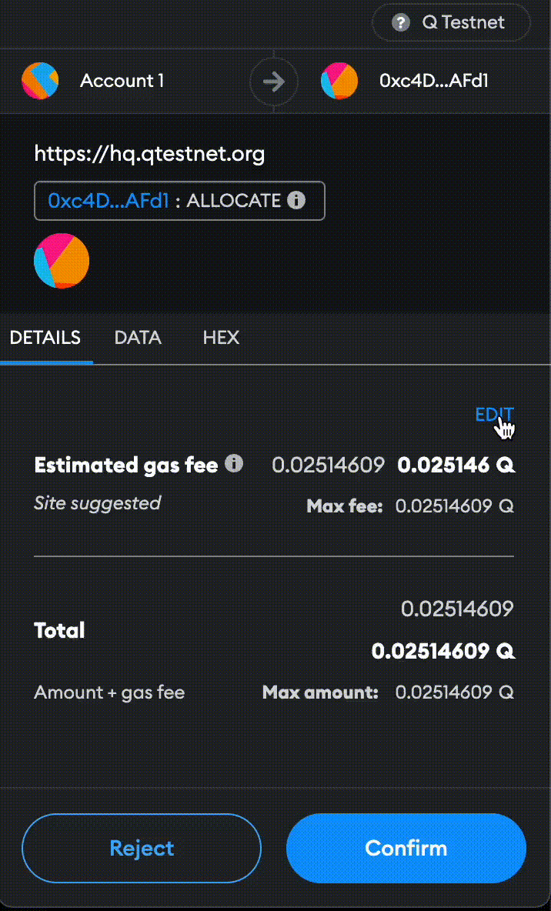
Task: Confirm the transaction
Action: [x=406, y=848]
